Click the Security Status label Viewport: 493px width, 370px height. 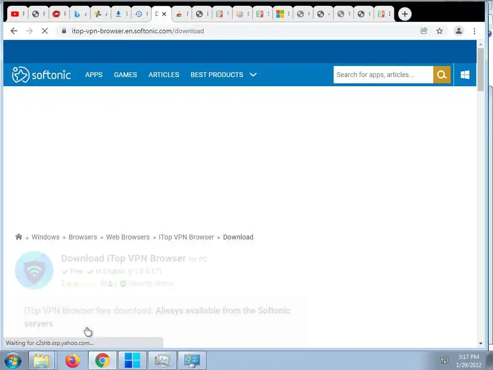(x=151, y=283)
